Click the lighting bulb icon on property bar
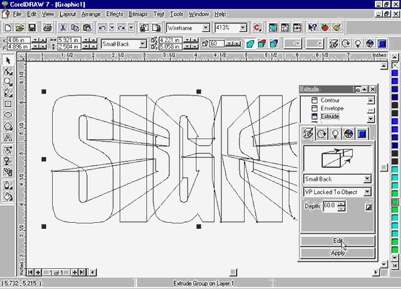The image size is (401, 289). tap(358, 43)
